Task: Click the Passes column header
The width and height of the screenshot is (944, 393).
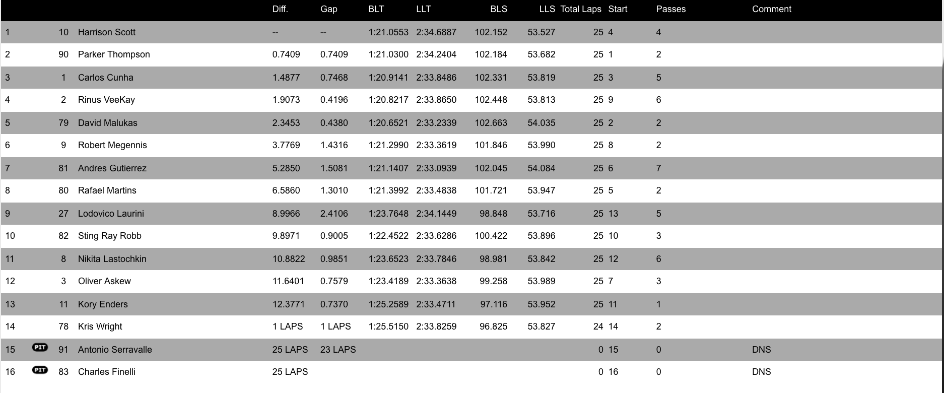Action: [x=671, y=9]
